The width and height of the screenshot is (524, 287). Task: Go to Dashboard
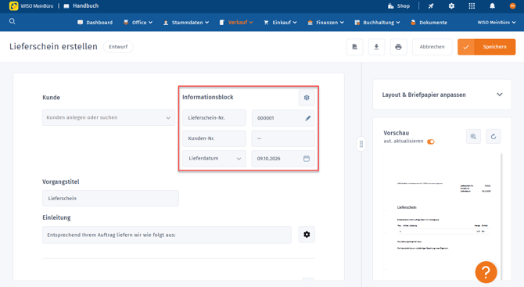click(95, 23)
